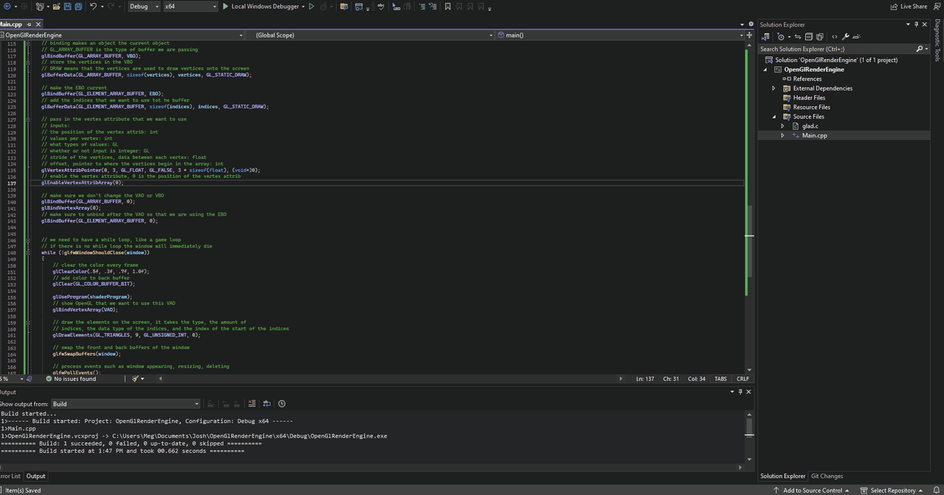Screen dimensions: 944x495
Task: Switch views icon in Solution Explorer toolbar
Action: (x=766, y=37)
